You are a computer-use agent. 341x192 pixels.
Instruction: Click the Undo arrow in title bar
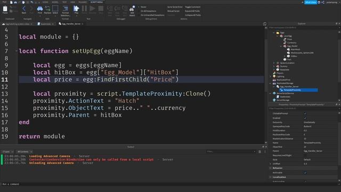pos(32,2)
